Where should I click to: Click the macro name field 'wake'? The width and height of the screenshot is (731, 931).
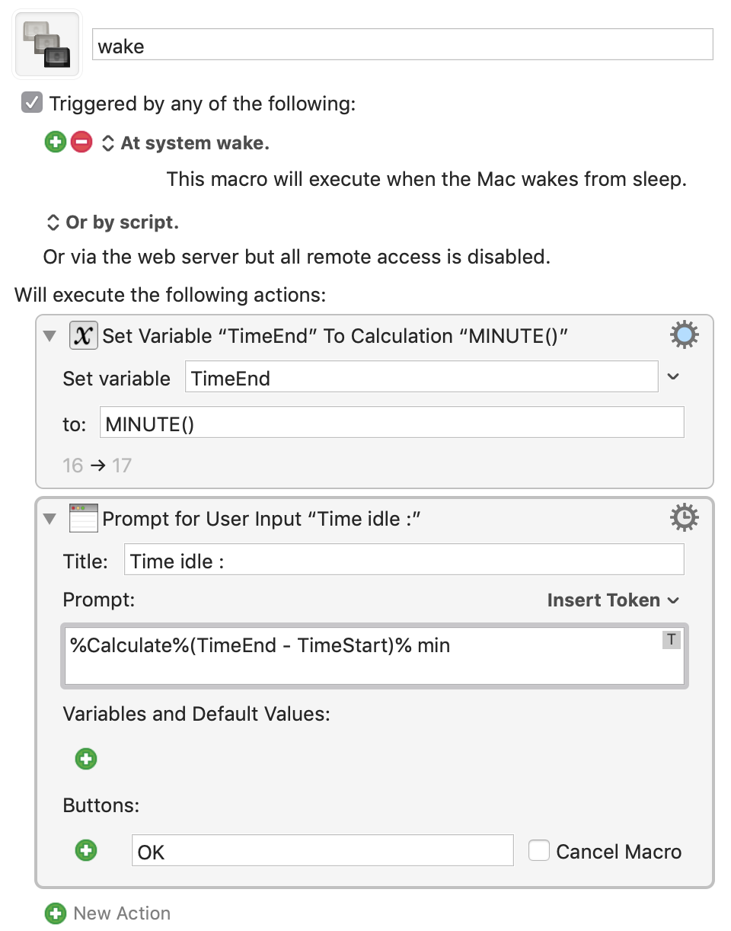403,45
